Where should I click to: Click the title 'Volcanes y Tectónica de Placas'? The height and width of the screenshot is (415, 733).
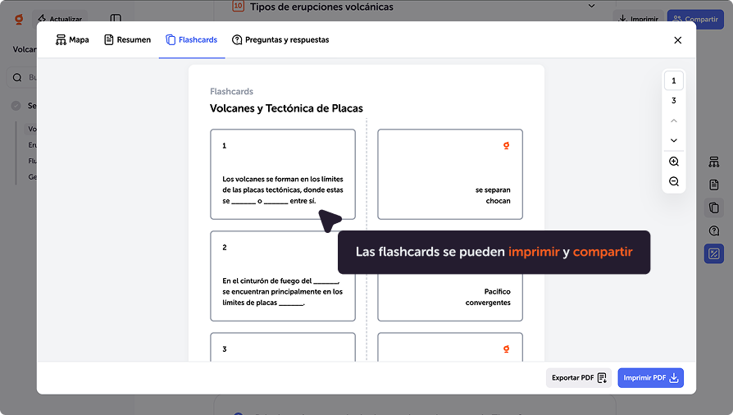point(286,108)
